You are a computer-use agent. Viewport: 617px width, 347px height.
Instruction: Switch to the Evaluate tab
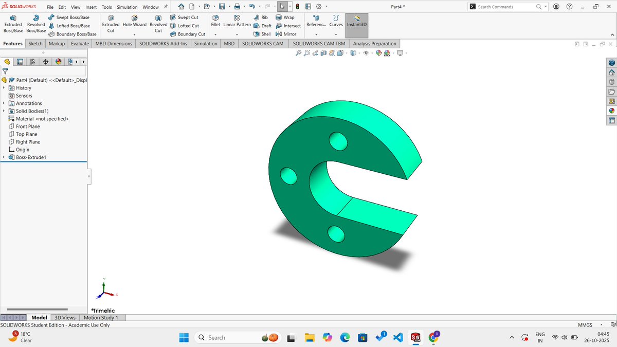tap(80, 44)
